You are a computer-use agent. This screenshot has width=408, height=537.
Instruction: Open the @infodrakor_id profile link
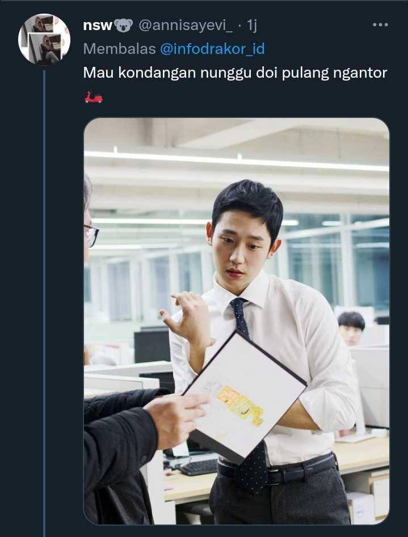pyautogui.click(x=212, y=49)
